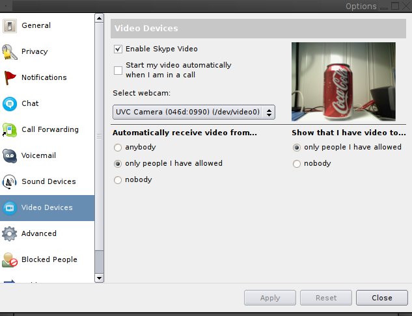This screenshot has height=316, width=412.
Task: Open the Chat bubble icon
Action: [x=10, y=103]
